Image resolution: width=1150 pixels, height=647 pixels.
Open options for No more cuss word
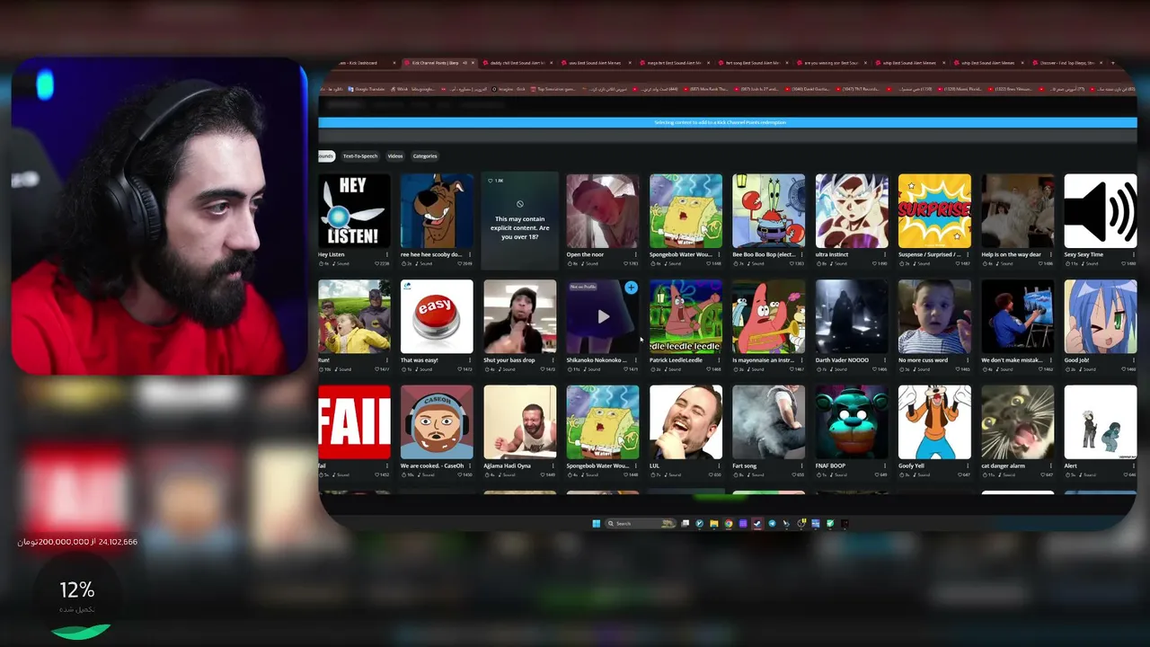(968, 360)
